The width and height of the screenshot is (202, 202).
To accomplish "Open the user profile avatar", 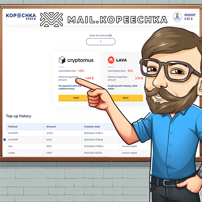I will [x=177, y=17].
